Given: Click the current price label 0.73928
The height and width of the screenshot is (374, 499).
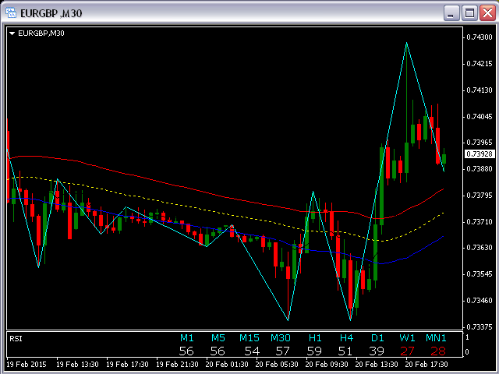Looking at the screenshot, I should pos(479,154).
